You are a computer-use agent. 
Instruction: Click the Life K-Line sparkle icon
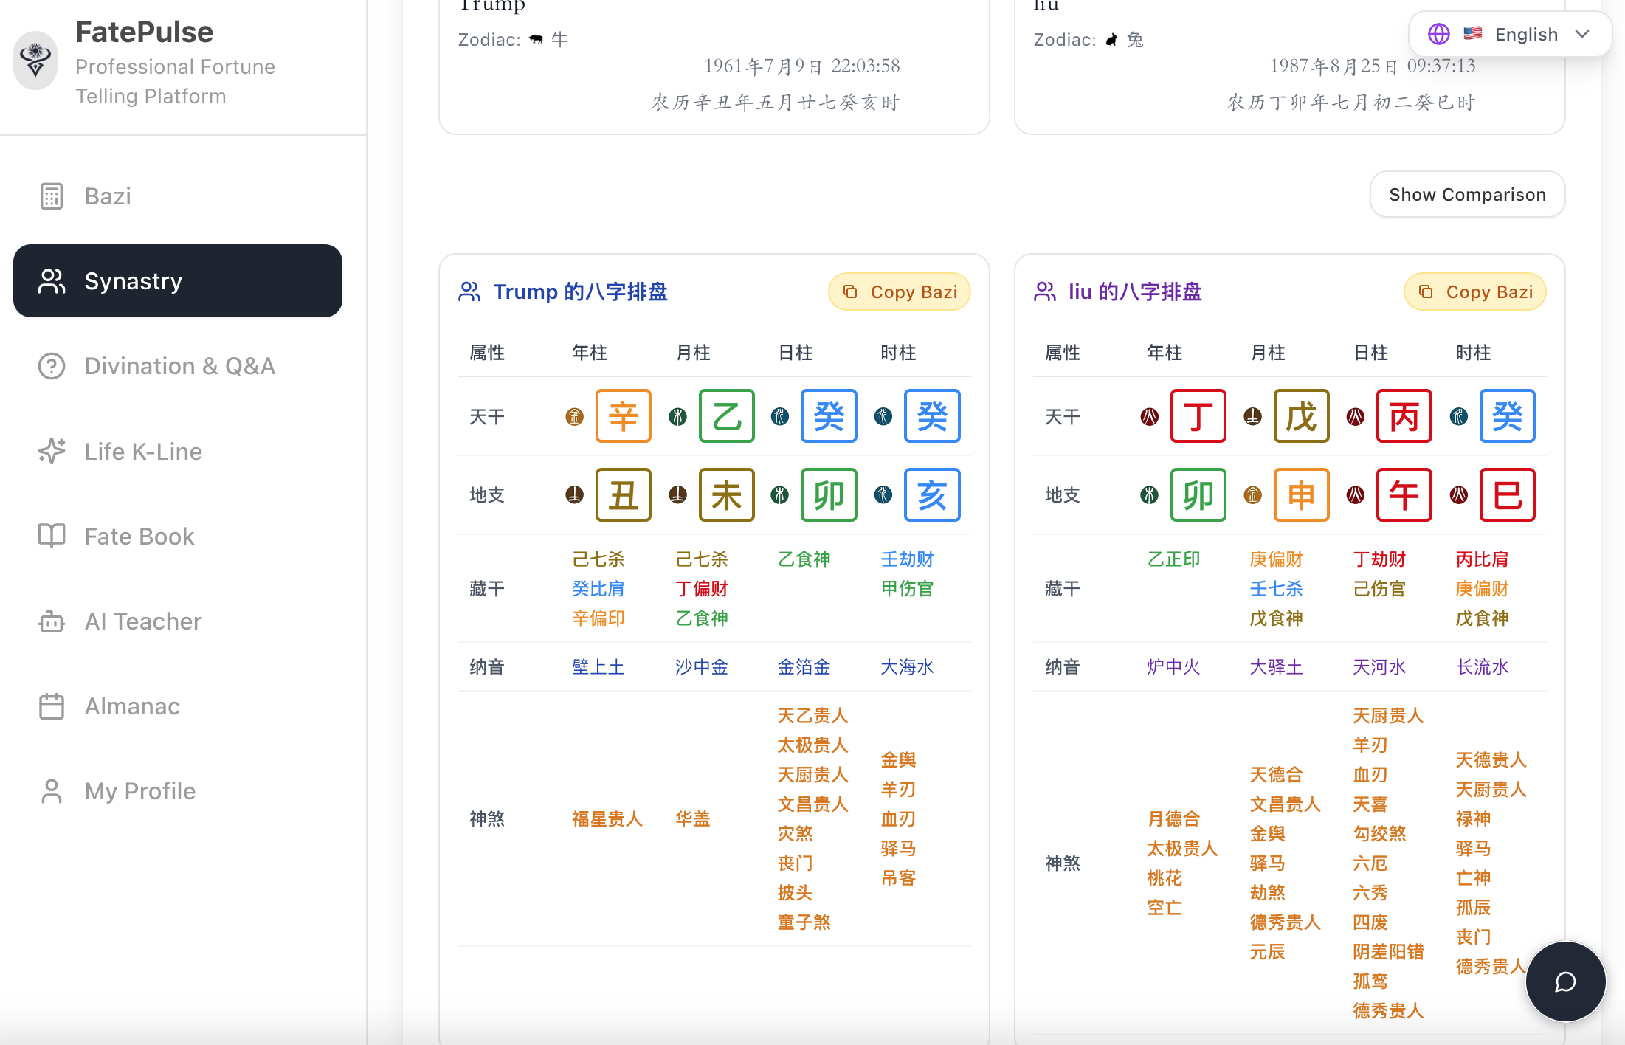[52, 451]
